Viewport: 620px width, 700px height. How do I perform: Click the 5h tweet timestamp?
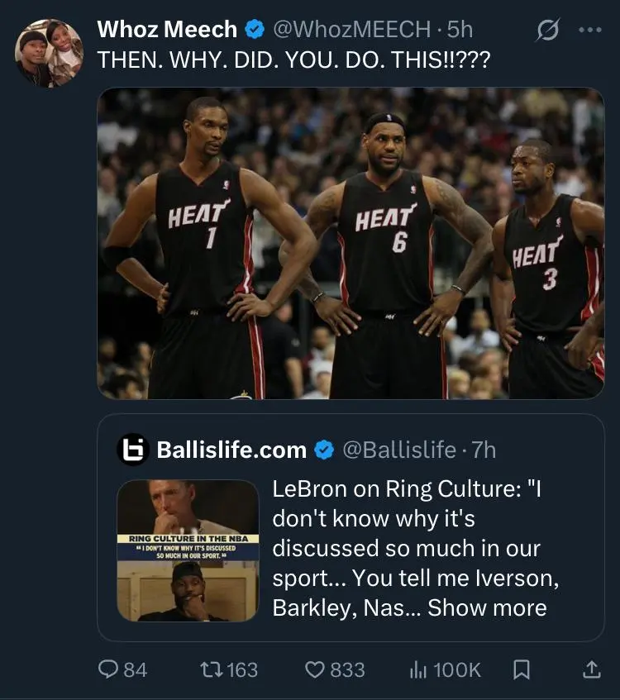click(x=460, y=31)
